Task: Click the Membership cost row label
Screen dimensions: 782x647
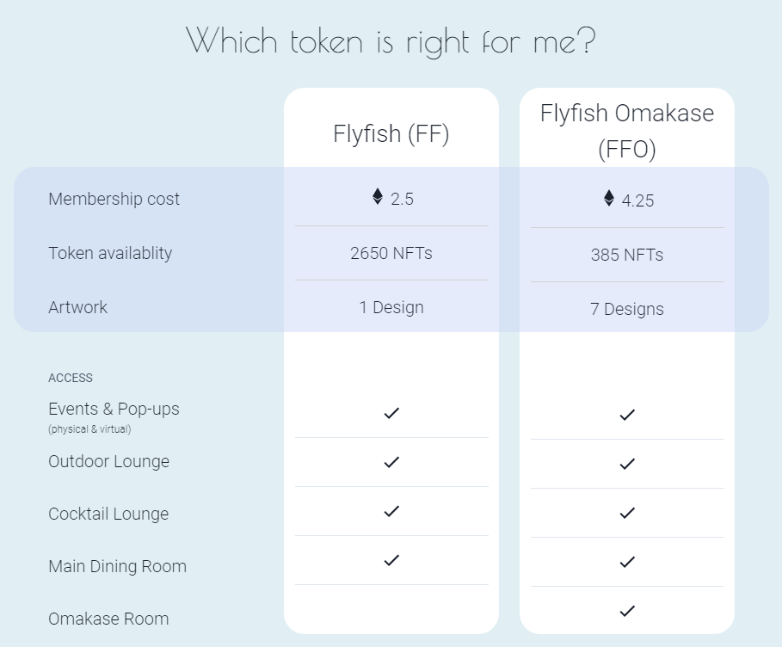Action: [x=114, y=199]
